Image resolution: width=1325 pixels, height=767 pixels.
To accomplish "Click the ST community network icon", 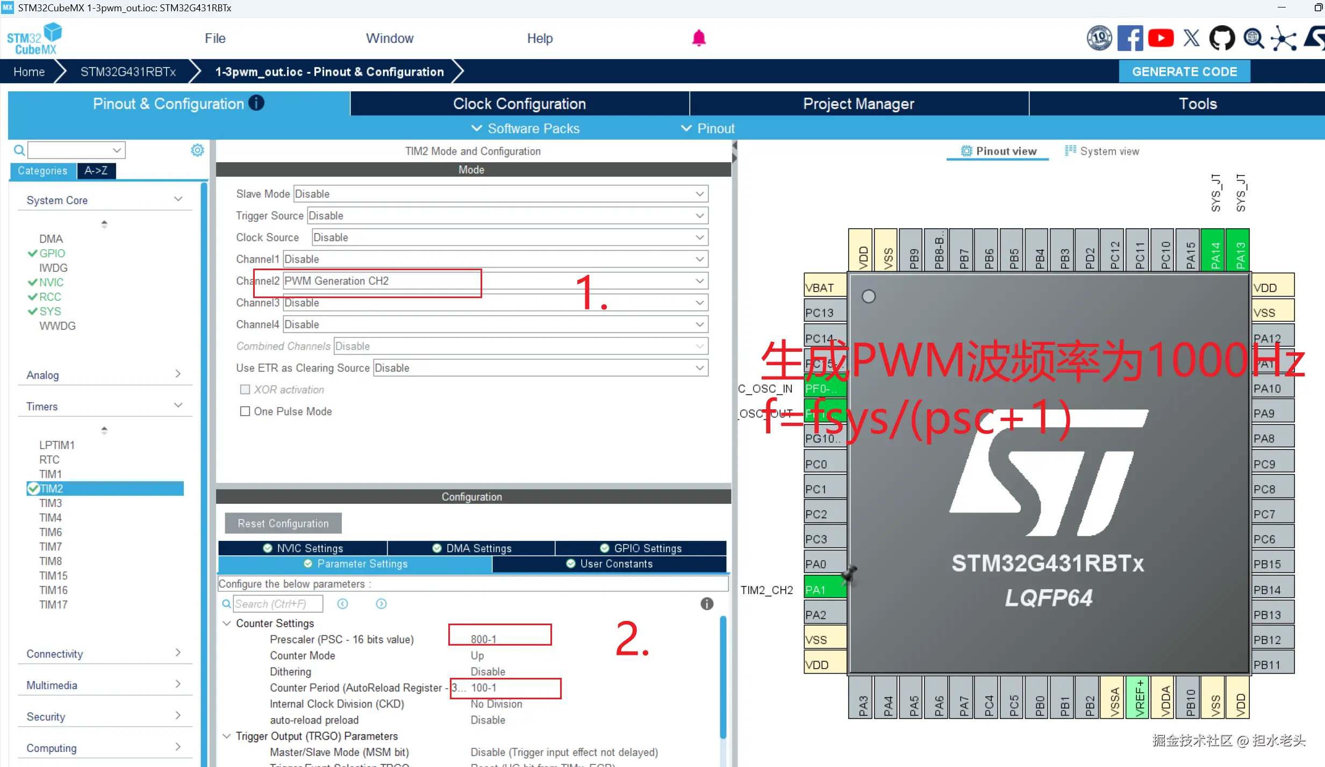I will click(x=1284, y=39).
